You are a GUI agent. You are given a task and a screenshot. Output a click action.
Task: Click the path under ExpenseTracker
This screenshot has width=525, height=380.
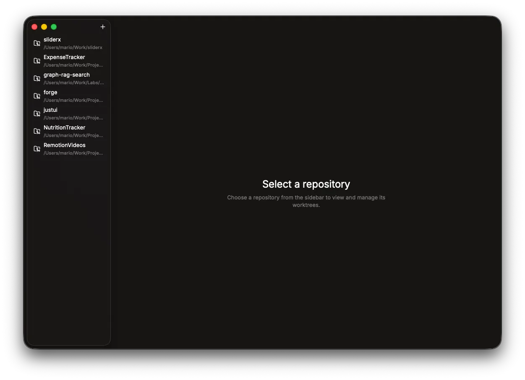coord(73,65)
